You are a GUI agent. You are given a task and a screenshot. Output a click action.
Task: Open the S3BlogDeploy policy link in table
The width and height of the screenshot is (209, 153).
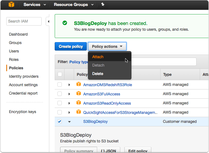coord(96,121)
